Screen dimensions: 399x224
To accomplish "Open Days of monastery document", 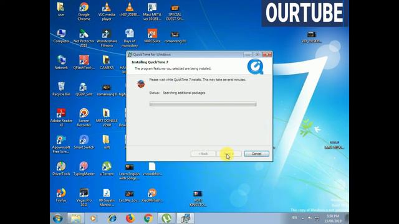I will point(130,38).
